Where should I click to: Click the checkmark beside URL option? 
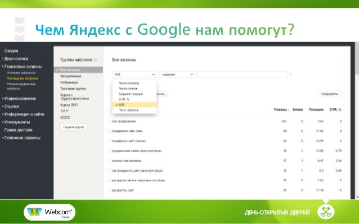pos(117,105)
